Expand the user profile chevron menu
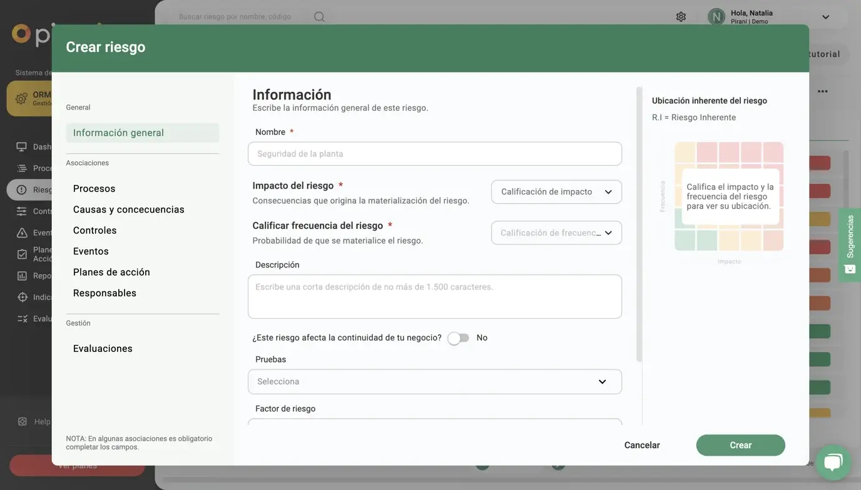The image size is (861, 490). [x=825, y=17]
